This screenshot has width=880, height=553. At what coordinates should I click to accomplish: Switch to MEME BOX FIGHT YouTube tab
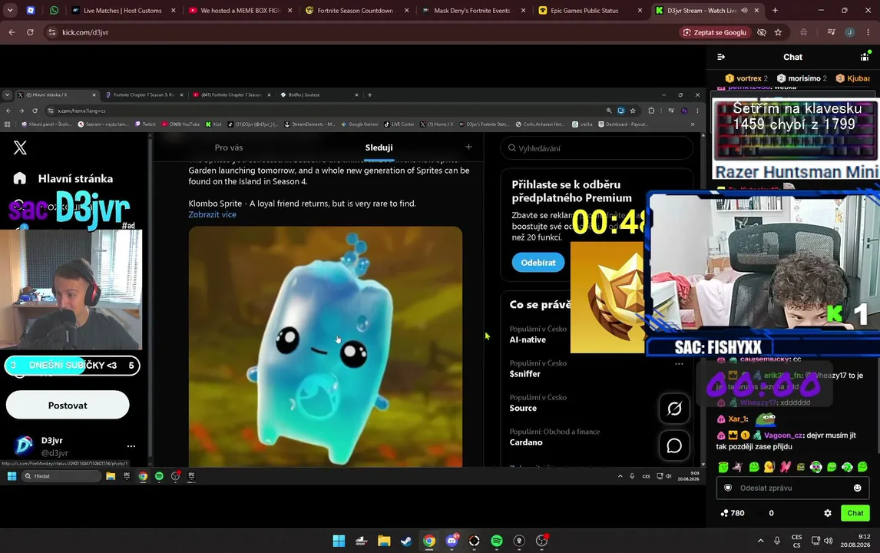coord(240,10)
